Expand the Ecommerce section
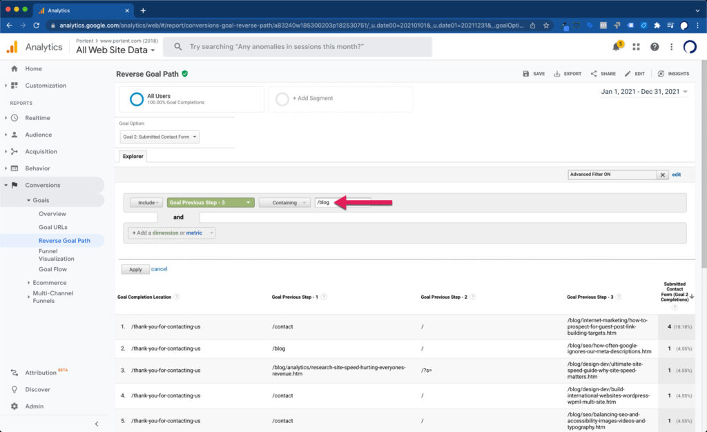 click(28, 283)
